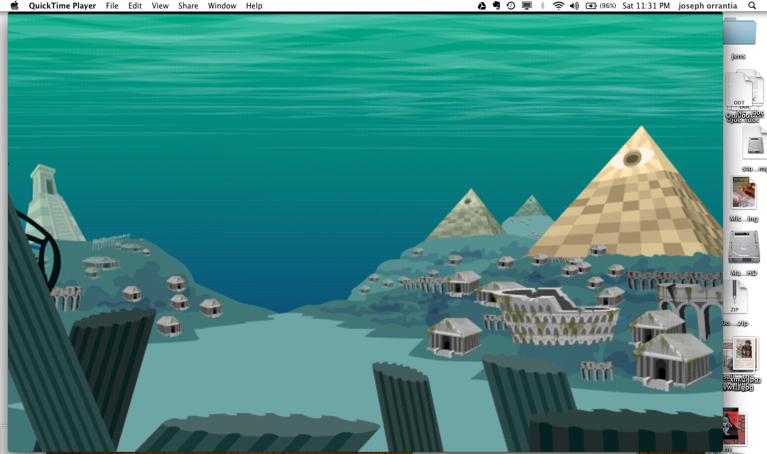This screenshot has height=454, width=767.
Task: Click the joseph orrantia user menu
Action: point(707,6)
